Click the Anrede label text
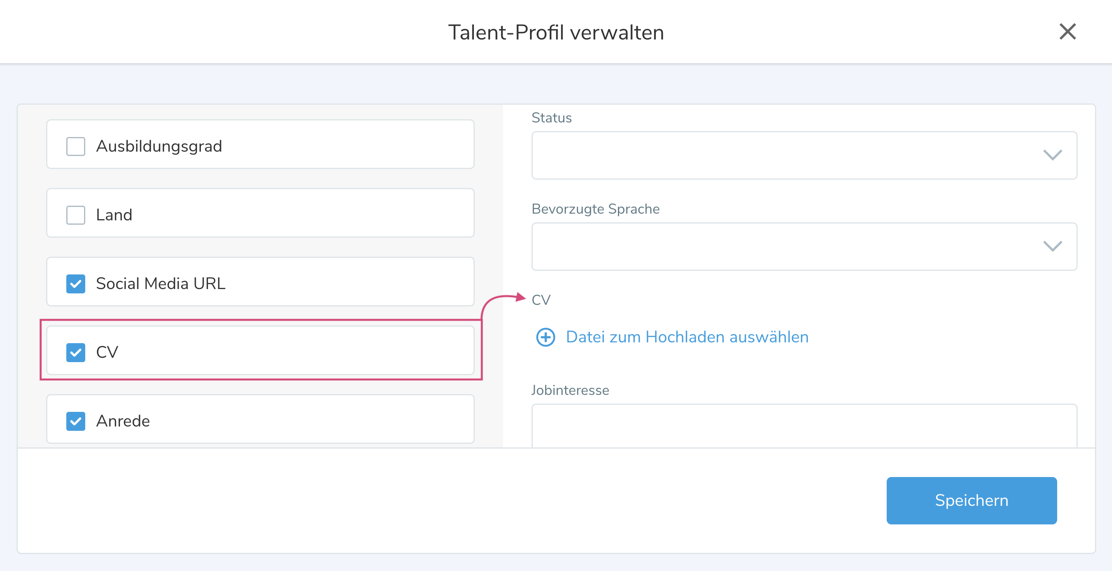The image size is (1112, 571). tap(123, 421)
